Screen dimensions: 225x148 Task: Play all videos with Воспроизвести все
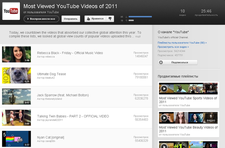[x=41, y=19]
